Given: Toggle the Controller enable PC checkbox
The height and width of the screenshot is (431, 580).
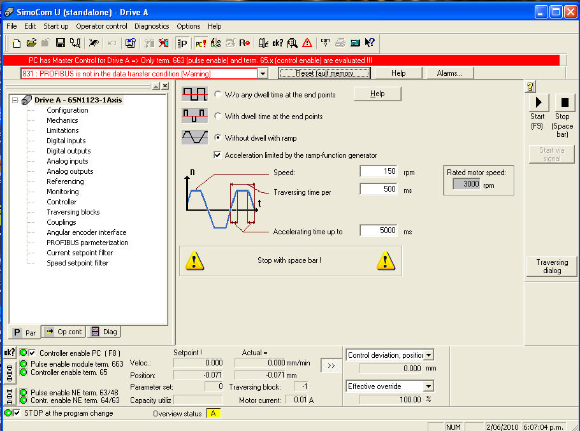Looking at the screenshot, I should 32,353.
